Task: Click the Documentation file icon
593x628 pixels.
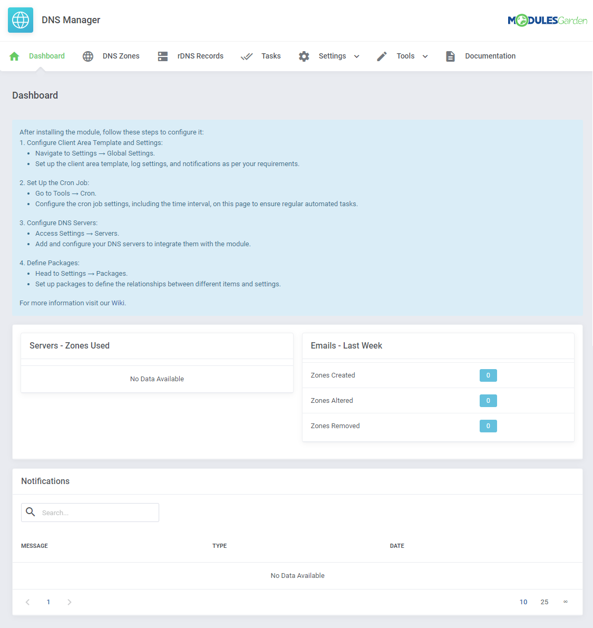Action: tap(451, 56)
